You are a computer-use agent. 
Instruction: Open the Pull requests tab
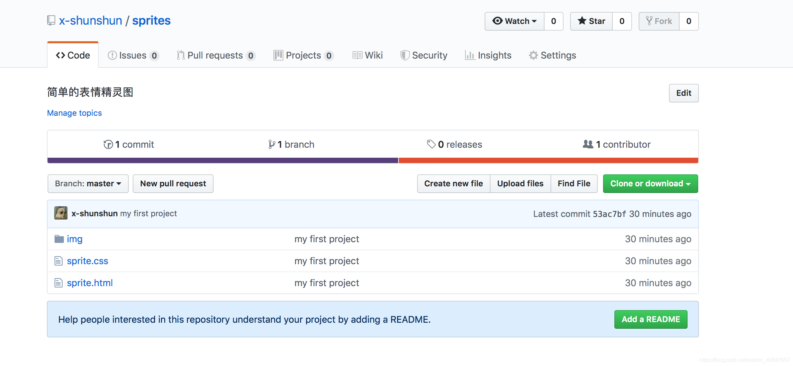pyautogui.click(x=216, y=55)
